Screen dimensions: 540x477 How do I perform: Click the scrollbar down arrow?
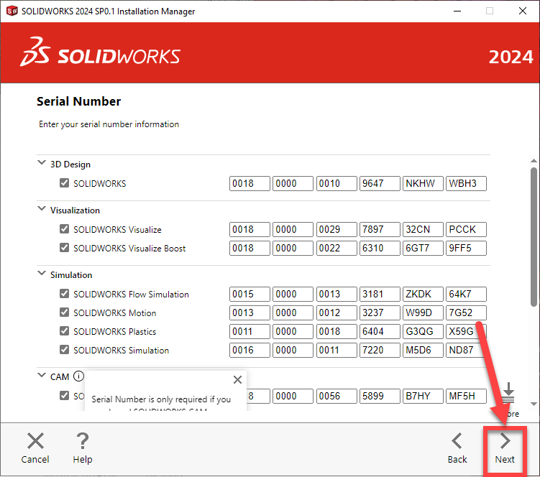(x=534, y=404)
